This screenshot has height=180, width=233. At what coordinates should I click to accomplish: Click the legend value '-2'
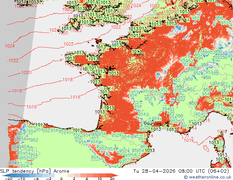tap(49, 179)
